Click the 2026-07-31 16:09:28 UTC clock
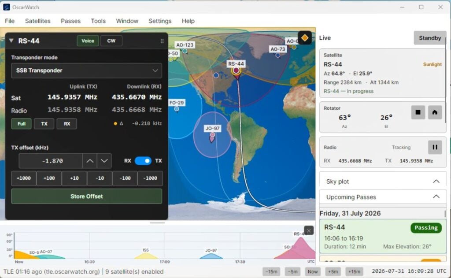Image resolution: width=451 pixels, height=278 pixels. tap(409, 271)
